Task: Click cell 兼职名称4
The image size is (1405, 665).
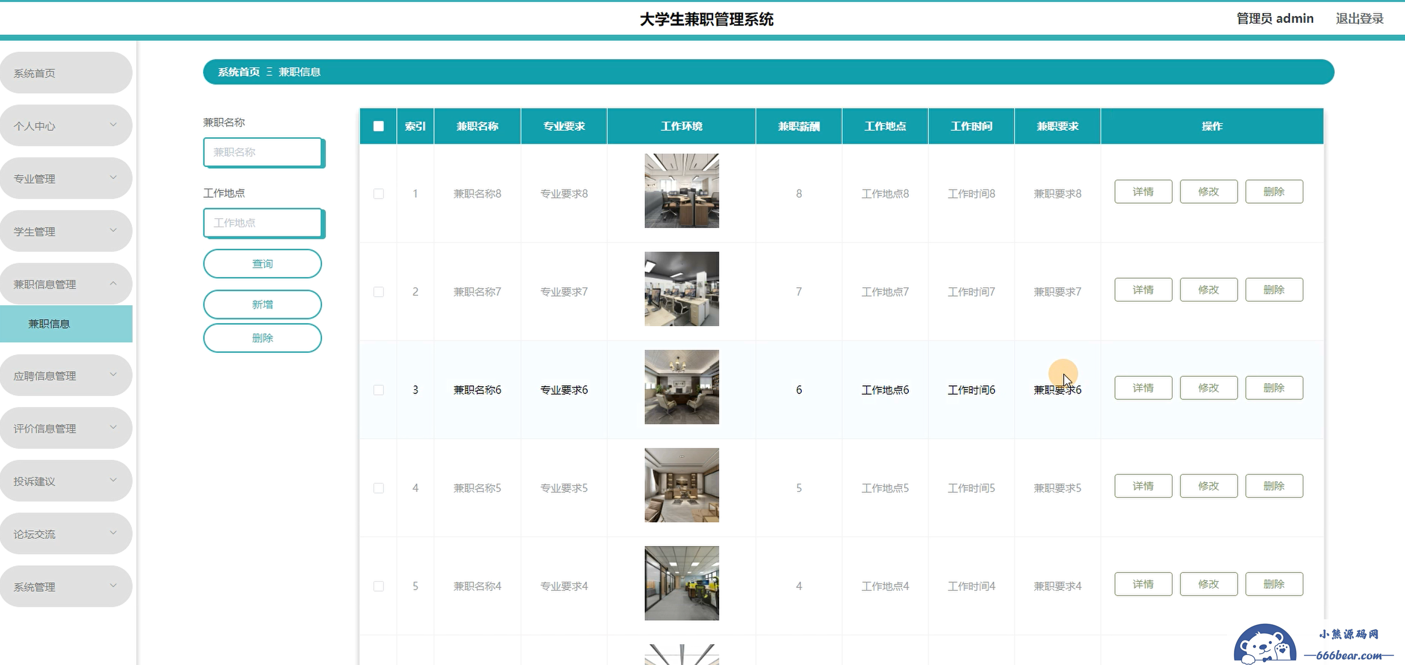Action: coord(477,586)
